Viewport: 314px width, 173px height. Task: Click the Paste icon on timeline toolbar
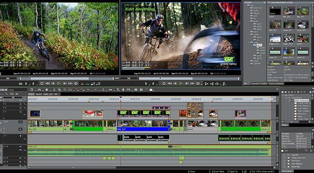[65, 90]
